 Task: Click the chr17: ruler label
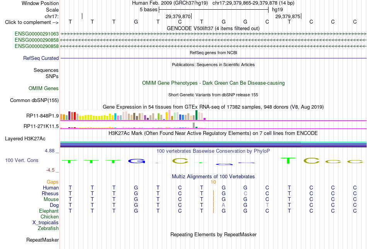click(51, 16)
